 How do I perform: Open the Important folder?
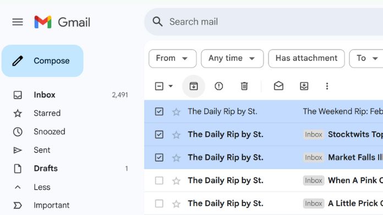tap(52, 205)
